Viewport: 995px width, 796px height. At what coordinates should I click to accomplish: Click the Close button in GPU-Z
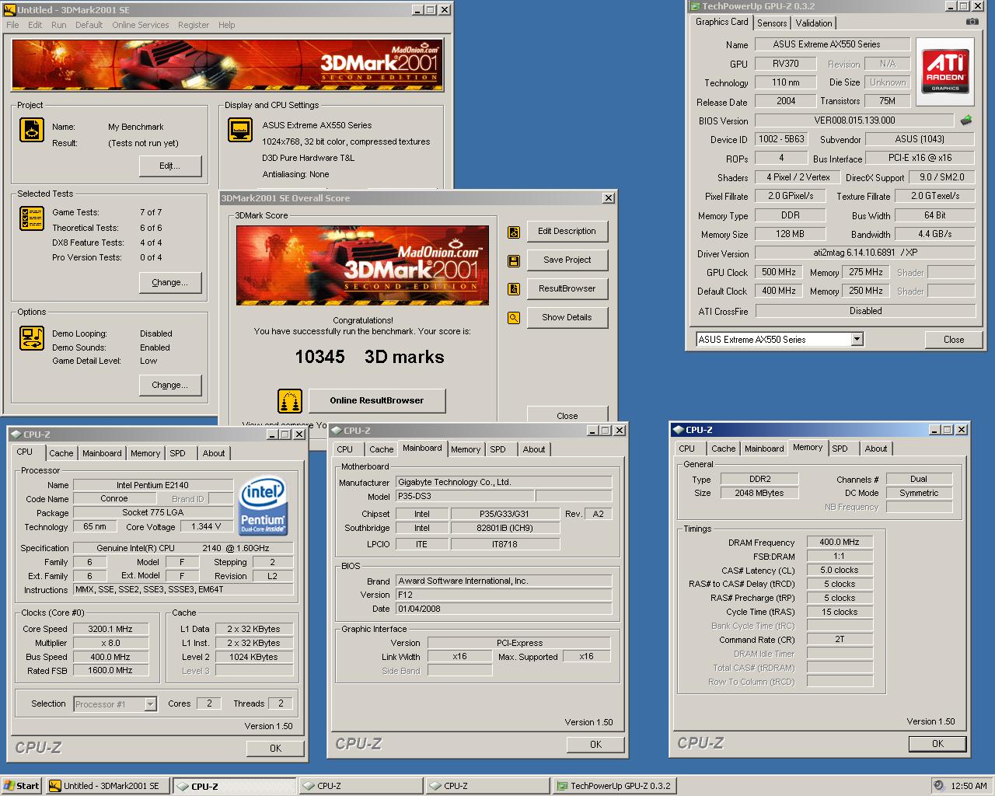[954, 340]
